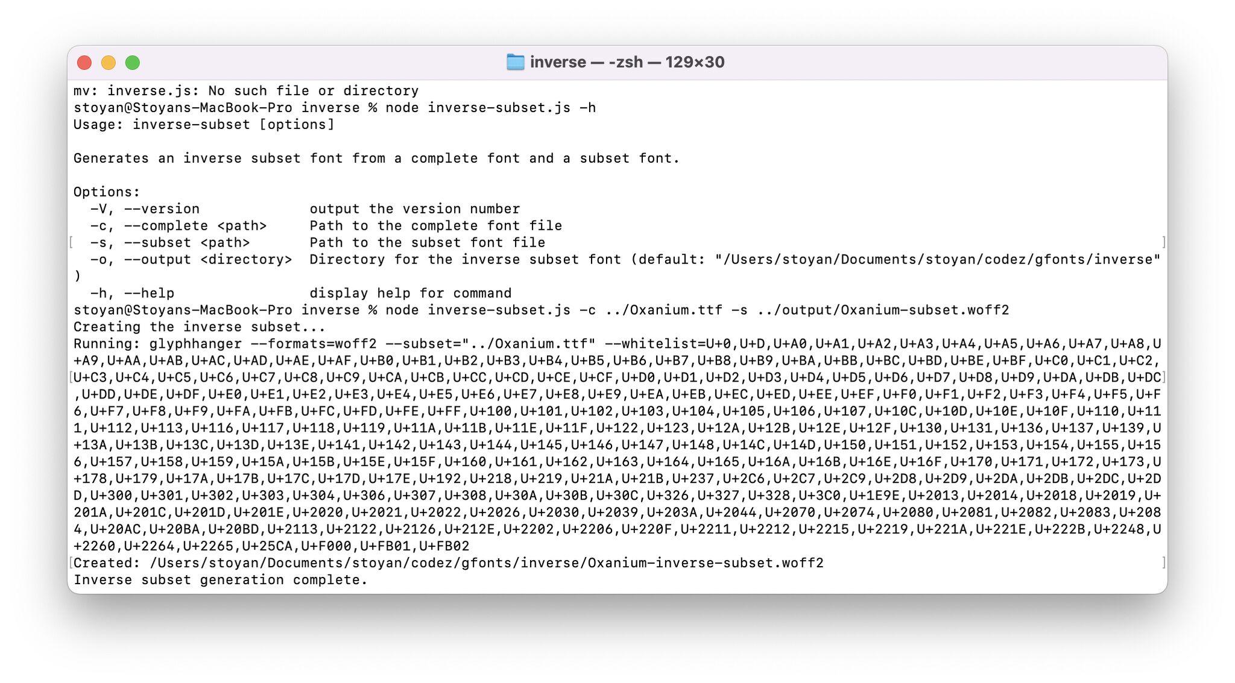Click the '../output/Oxanium-subset.woff2' argument
The height and width of the screenshot is (683, 1235).
(x=883, y=310)
